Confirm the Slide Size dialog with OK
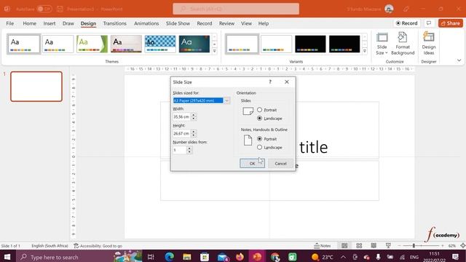This screenshot has height=262, width=466. click(x=252, y=163)
